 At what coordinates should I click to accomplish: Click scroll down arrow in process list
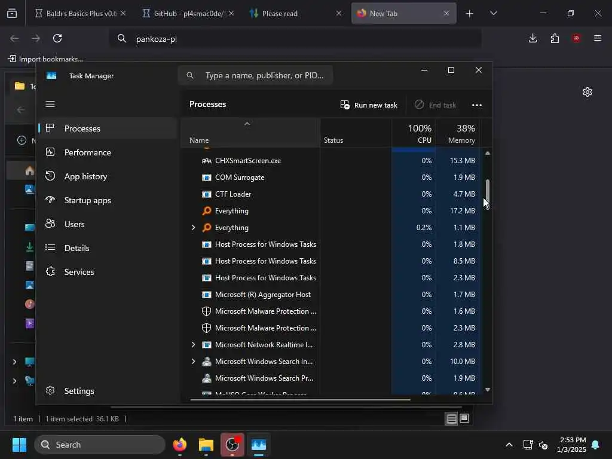tap(488, 390)
